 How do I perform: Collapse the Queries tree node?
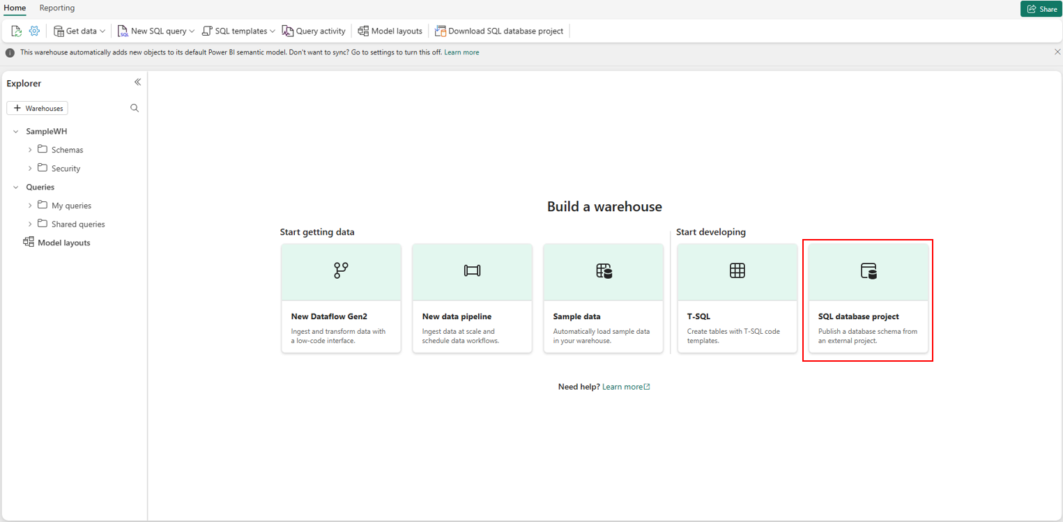15,187
